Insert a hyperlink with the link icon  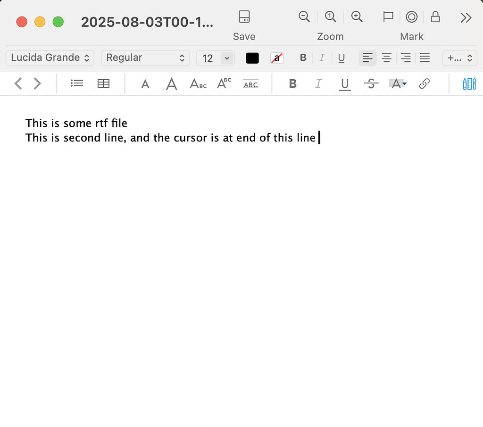[424, 83]
